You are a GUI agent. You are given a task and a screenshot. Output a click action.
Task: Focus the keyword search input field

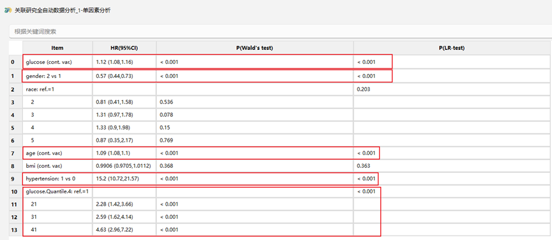point(280,32)
